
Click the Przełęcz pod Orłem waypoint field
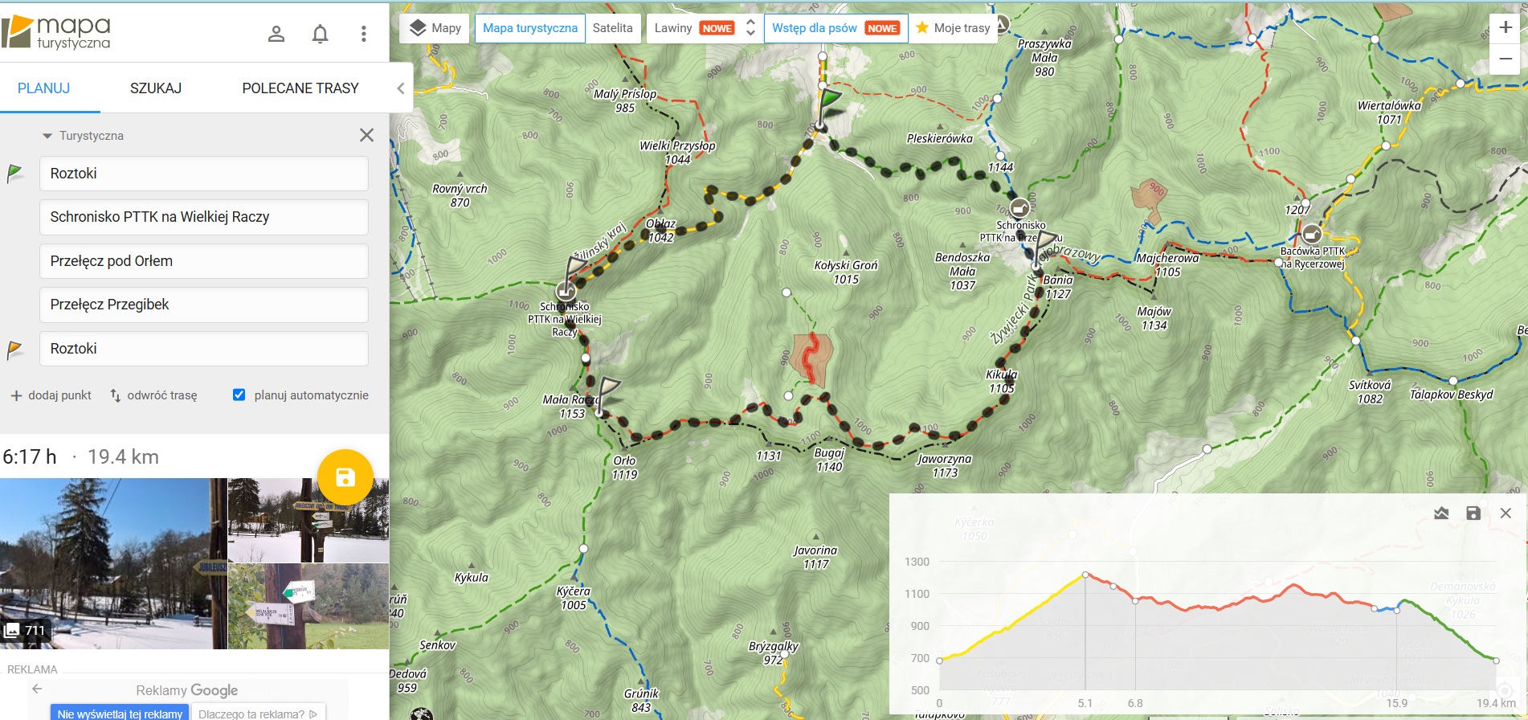204,261
